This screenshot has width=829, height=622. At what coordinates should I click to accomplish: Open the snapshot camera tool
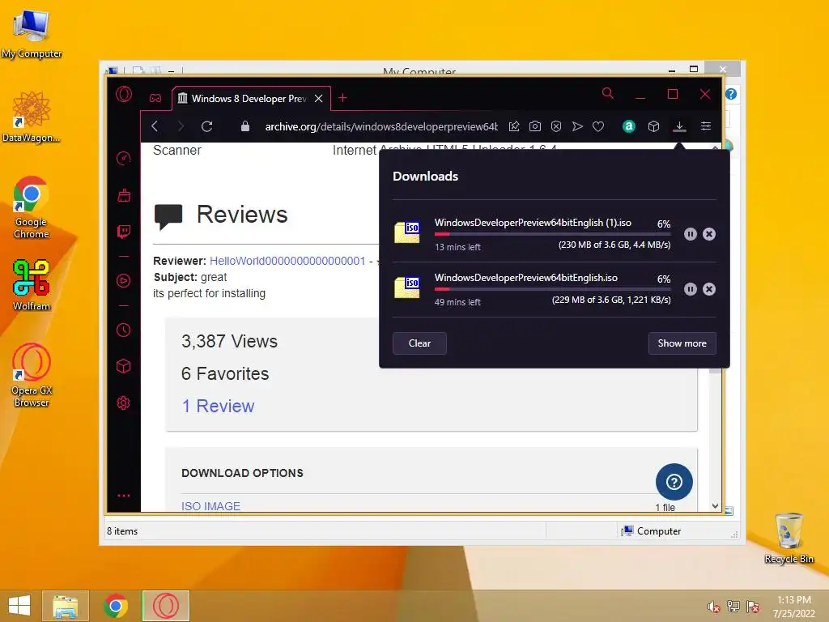point(535,126)
